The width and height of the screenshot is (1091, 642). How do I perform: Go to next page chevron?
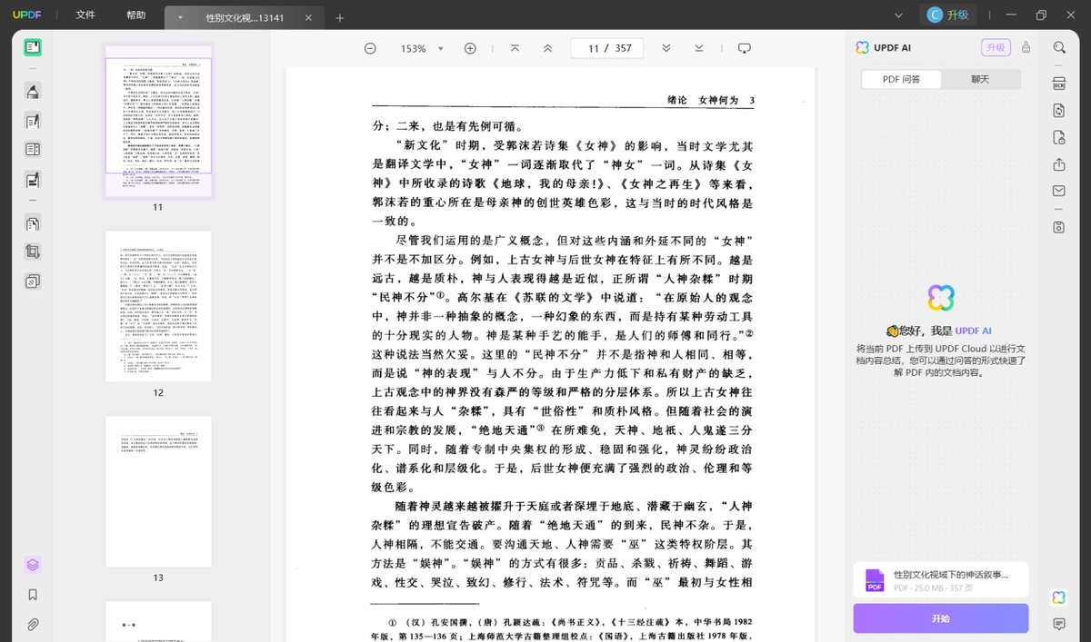pyautogui.click(x=666, y=48)
